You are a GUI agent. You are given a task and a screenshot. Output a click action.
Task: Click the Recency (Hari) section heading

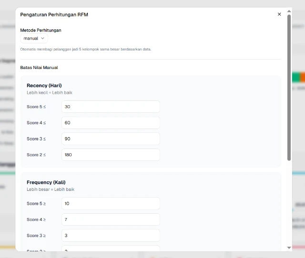click(x=44, y=86)
